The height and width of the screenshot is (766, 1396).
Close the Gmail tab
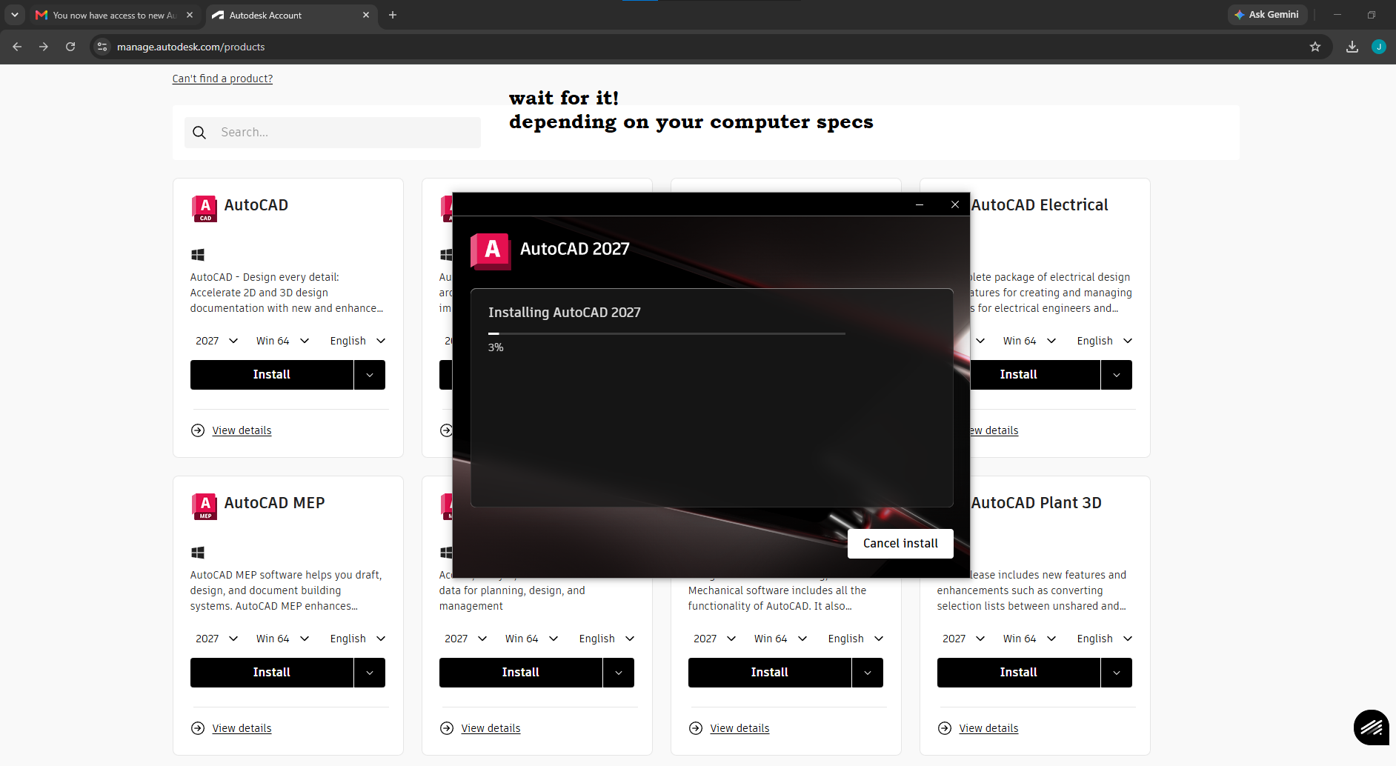pyautogui.click(x=190, y=15)
